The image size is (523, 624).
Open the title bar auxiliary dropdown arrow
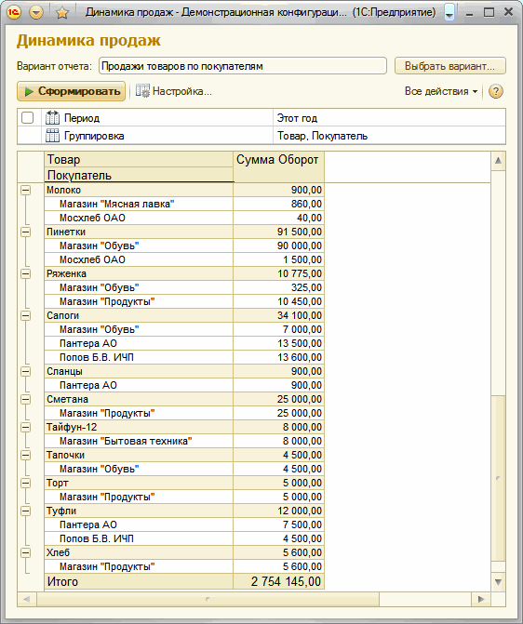[x=449, y=12]
